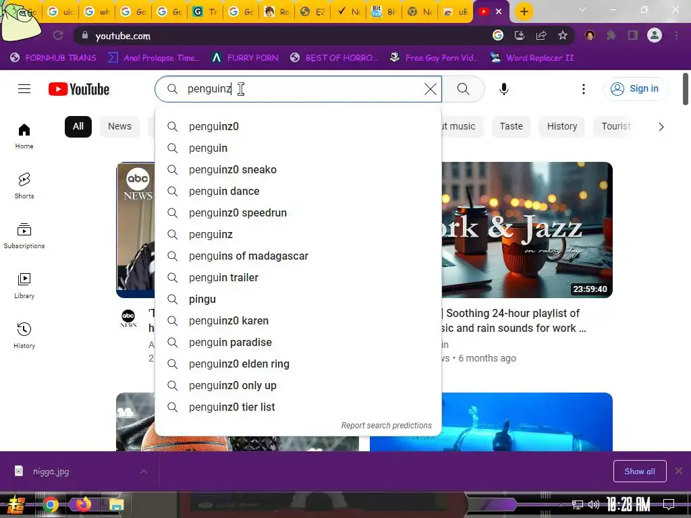Open Chrome three-dot menu
The height and width of the screenshot is (518, 691).
(676, 36)
